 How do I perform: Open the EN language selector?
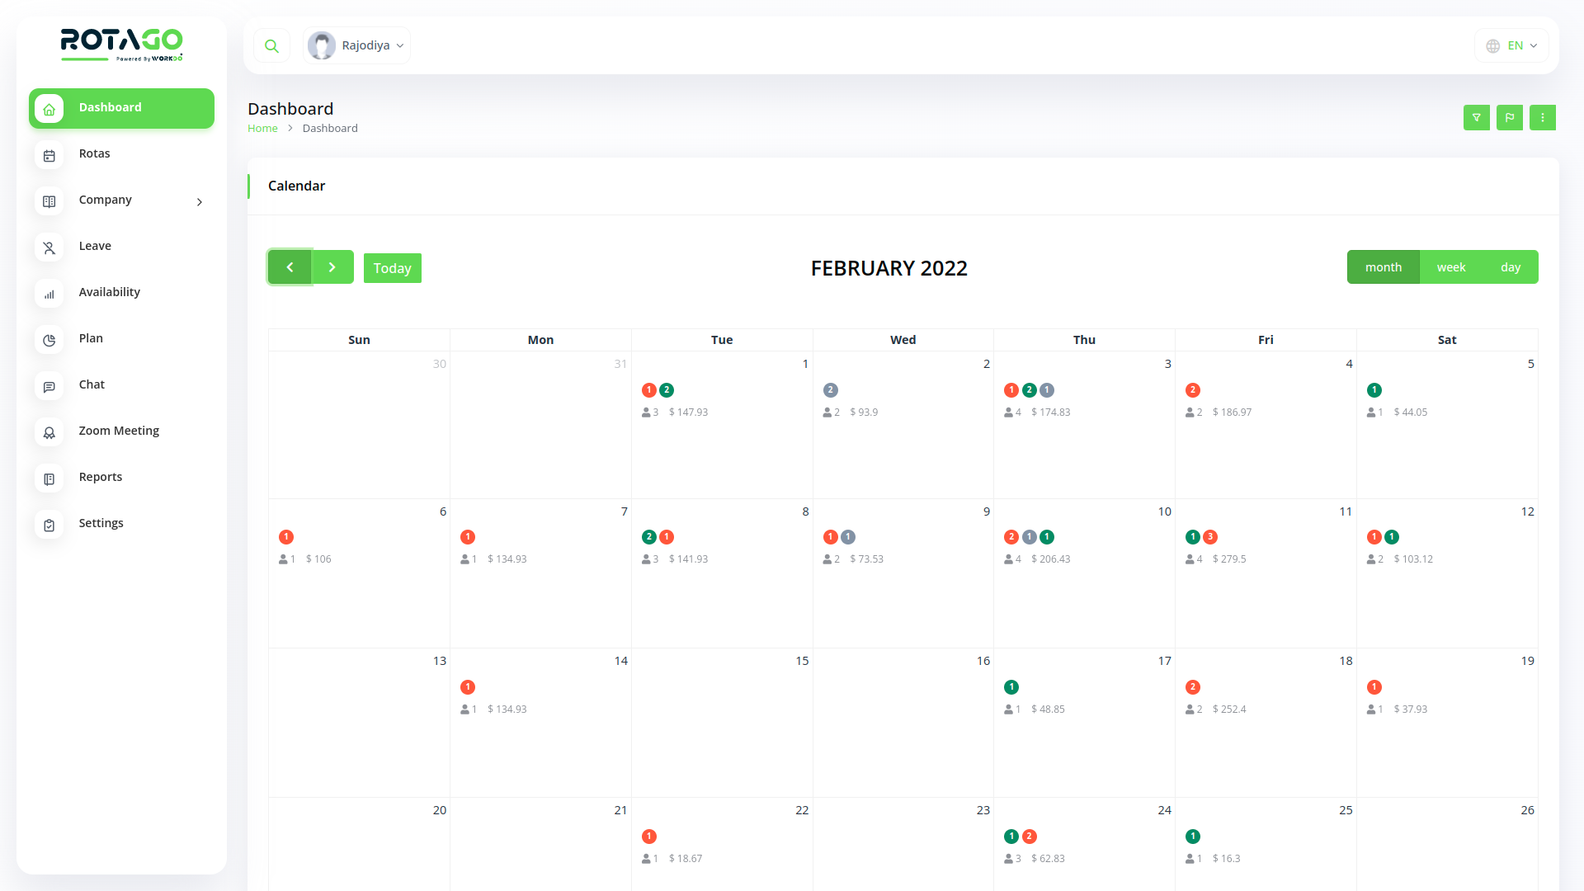click(x=1511, y=45)
